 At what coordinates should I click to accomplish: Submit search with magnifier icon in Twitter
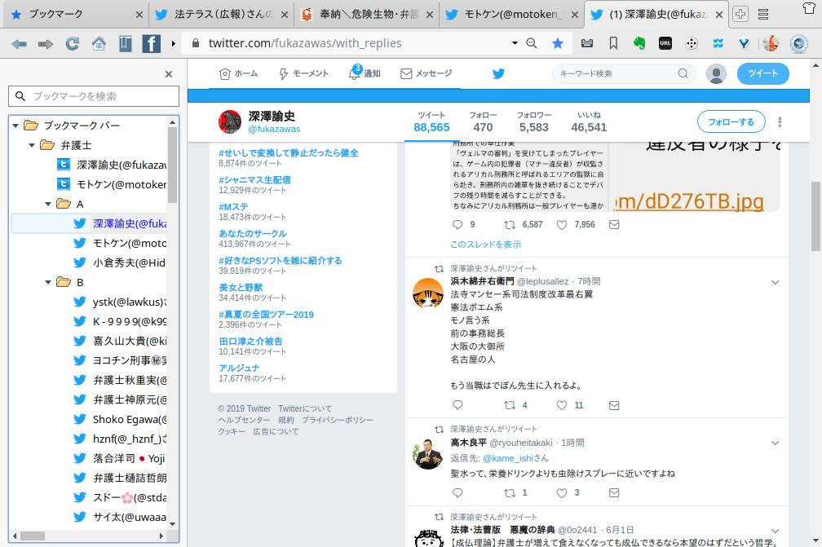click(x=683, y=73)
